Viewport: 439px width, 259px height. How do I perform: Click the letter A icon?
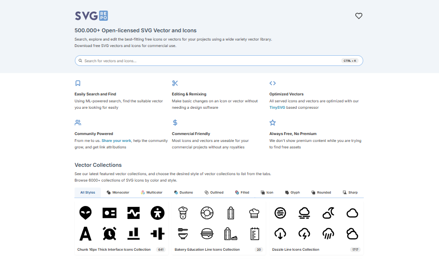click(85, 234)
